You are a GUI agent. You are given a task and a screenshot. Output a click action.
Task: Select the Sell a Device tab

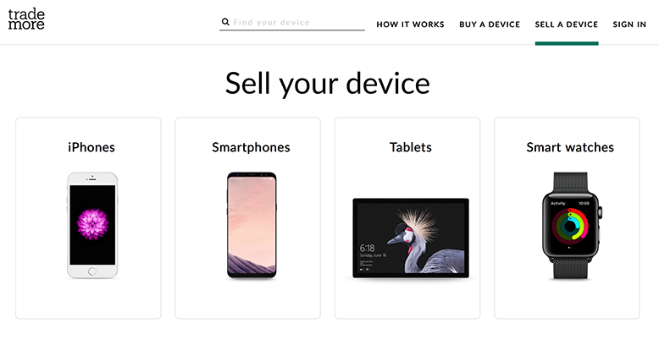566,25
